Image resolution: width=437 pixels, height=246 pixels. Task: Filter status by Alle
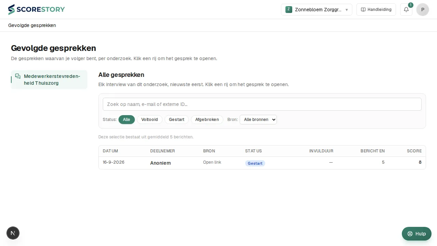pyautogui.click(x=127, y=120)
